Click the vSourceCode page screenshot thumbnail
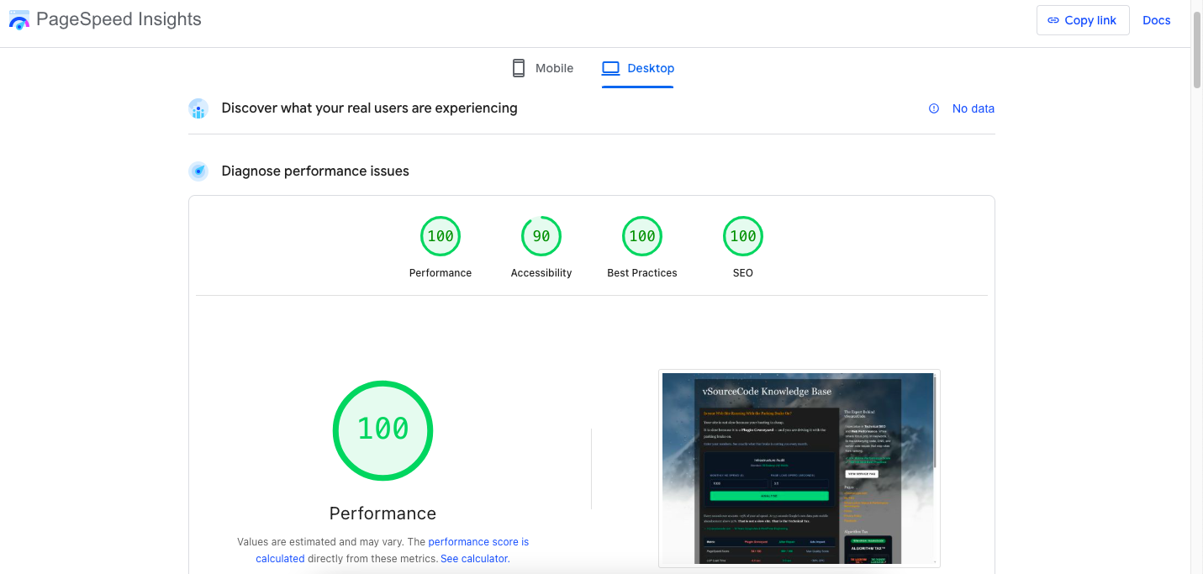 point(799,468)
